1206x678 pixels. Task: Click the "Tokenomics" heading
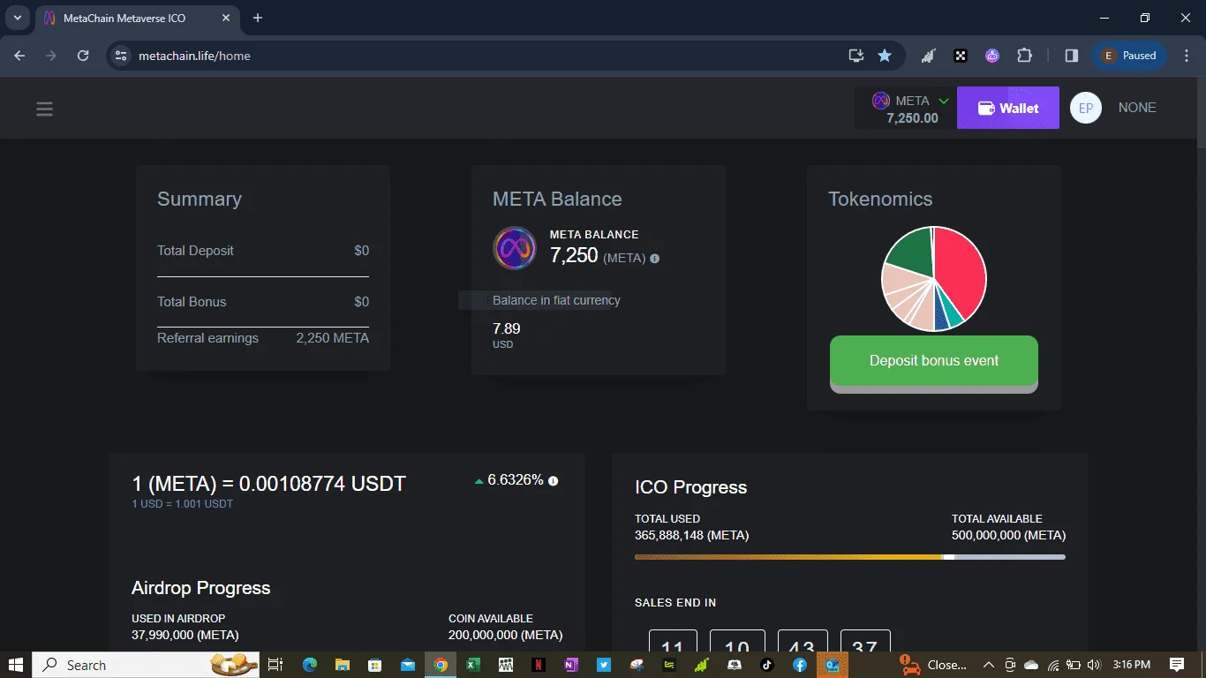click(880, 200)
